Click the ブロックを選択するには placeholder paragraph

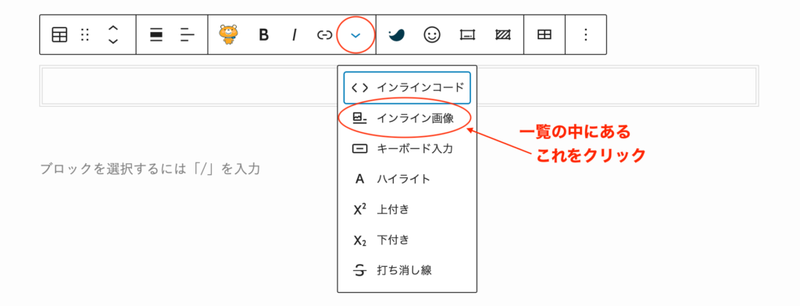[x=151, y=169]
